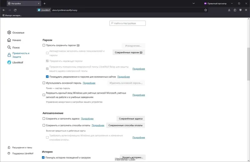Bookmark this page with the star icon

coord(206,10)
